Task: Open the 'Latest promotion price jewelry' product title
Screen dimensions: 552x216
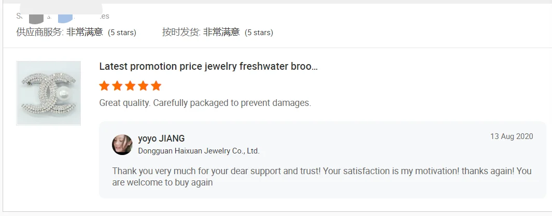Action: tap(208, 67)
